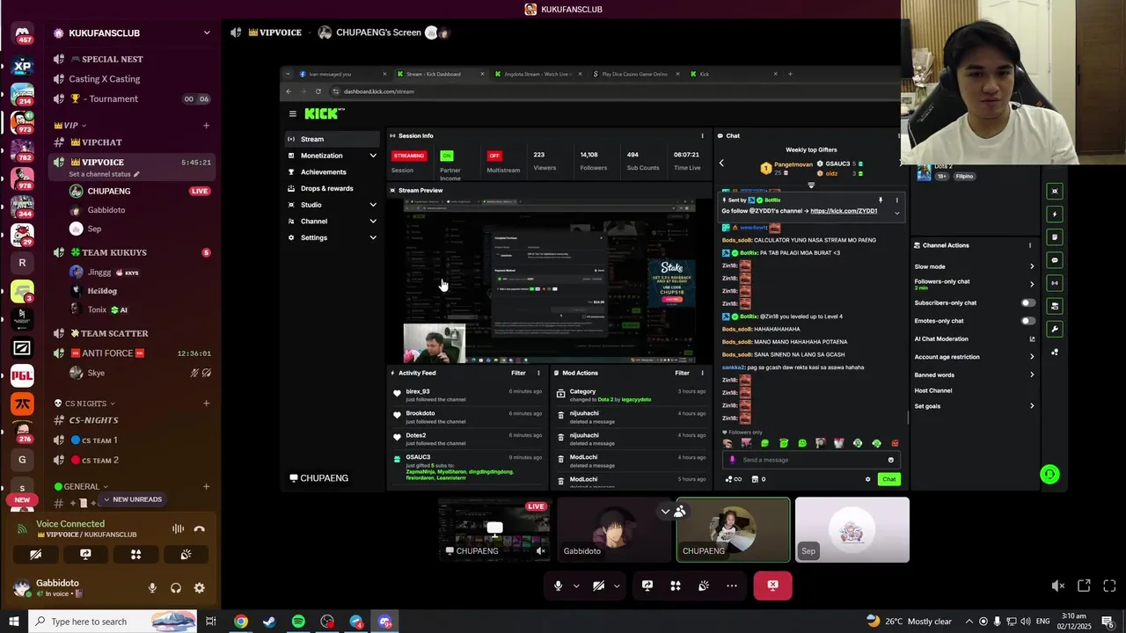Toggle camera in bottom call controls

point(598,586)
